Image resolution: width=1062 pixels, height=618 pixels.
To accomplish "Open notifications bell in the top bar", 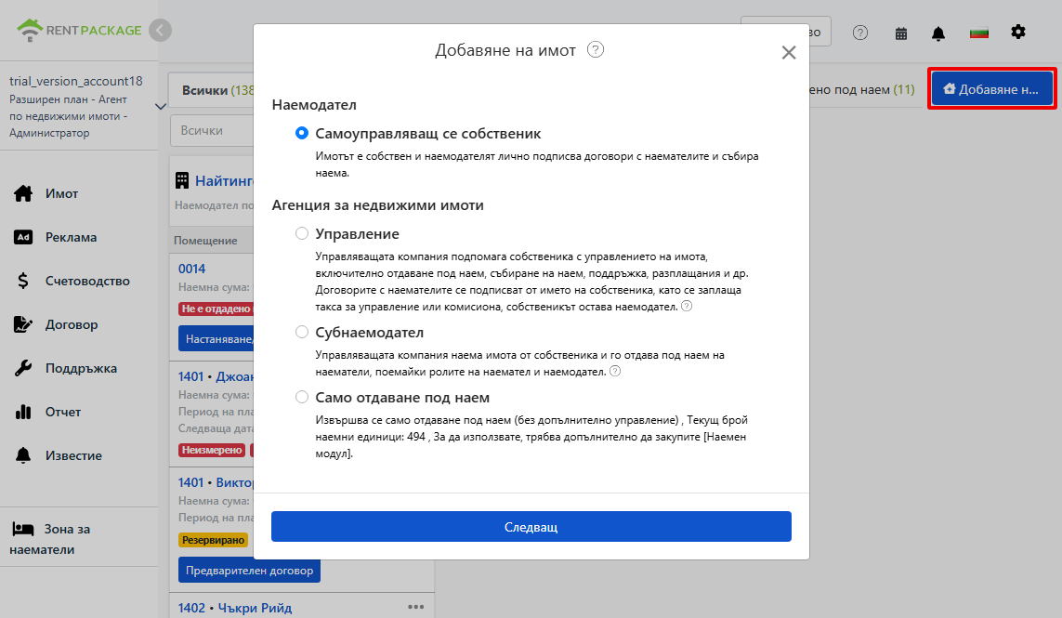I will point(938,33).
